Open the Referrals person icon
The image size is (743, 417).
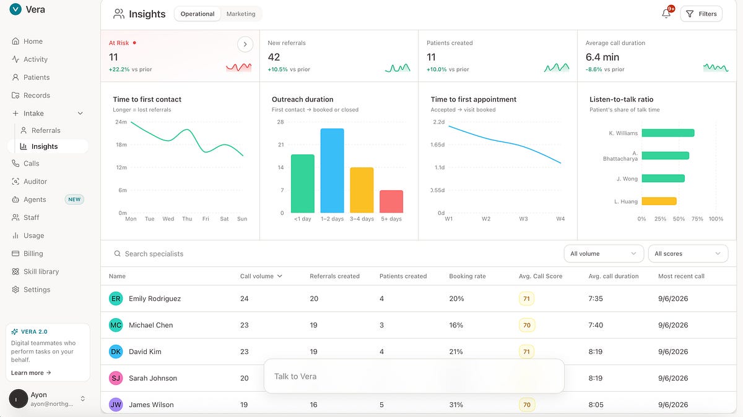(24, 130)
